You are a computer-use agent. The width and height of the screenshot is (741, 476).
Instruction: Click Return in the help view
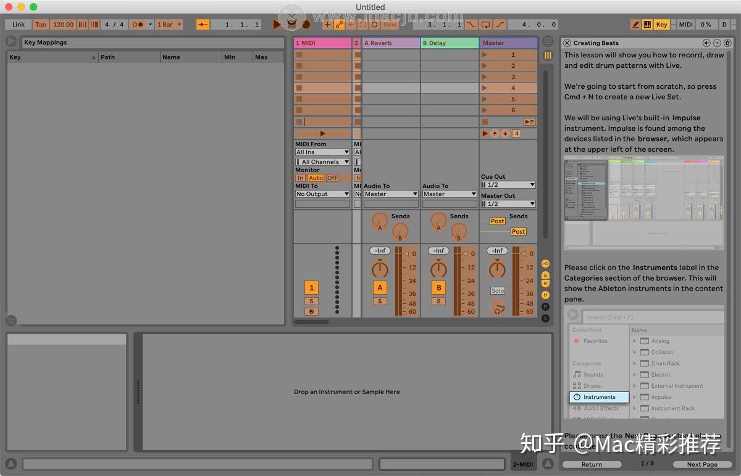591,464
